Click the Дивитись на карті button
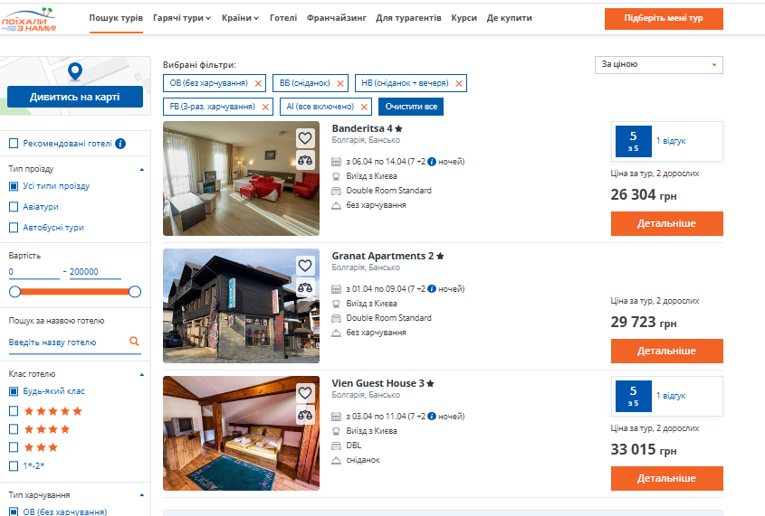This screenshot has height=516, width=765. [75, 97]
